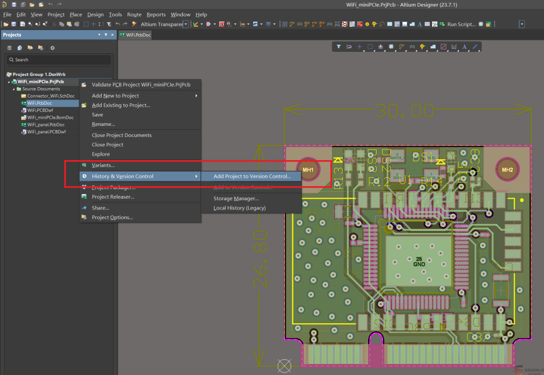Collapse the WiFi_miniPCIe.PrjPcb project node
Viewport: 544px width, 375px height.
coord(9,82)
